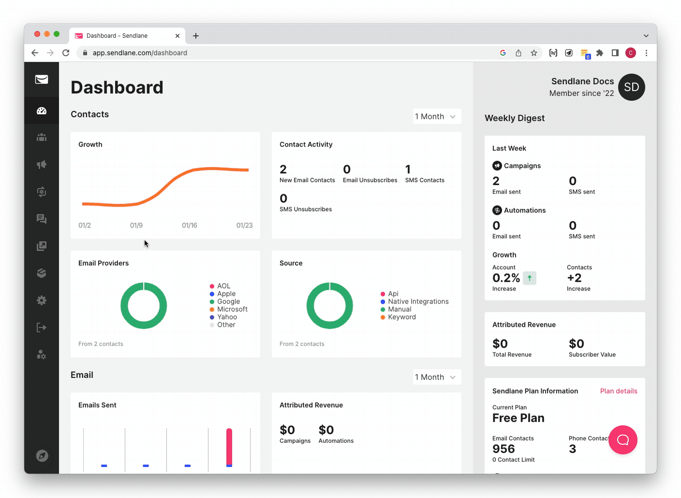This screenshot has width=681, height=498.
Task: Open the extensions puzzle icon
Action: 600,53
